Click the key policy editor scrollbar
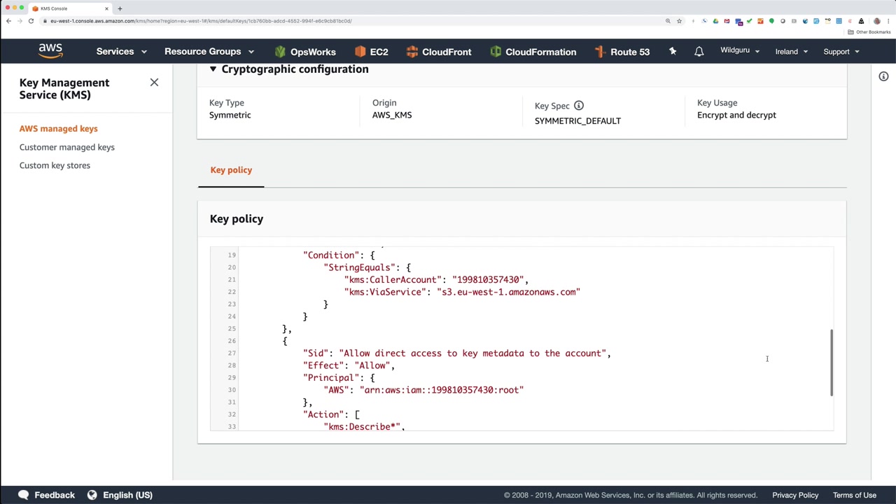896x504 pixels. click(x=831, y=362)
